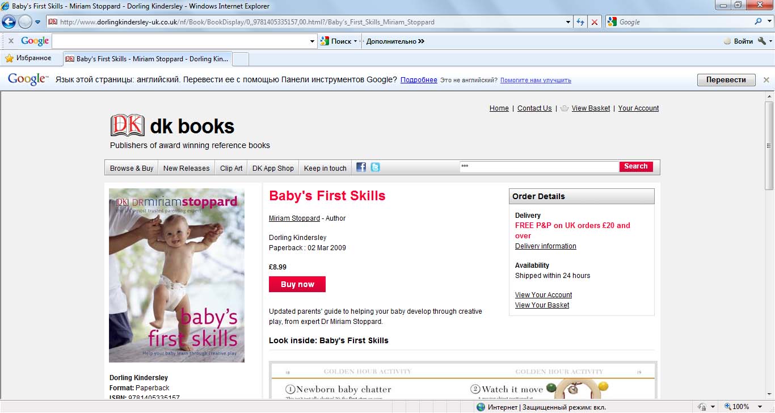Click the Google Toolbar search field
Screen dimensions: 775x413
(x=180, y=41)
